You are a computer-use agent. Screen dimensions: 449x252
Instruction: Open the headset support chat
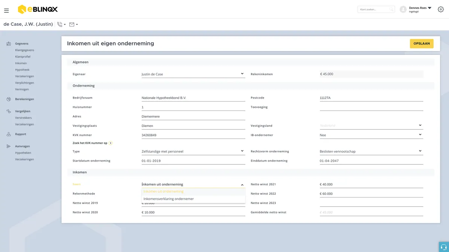tap(444, 247)
